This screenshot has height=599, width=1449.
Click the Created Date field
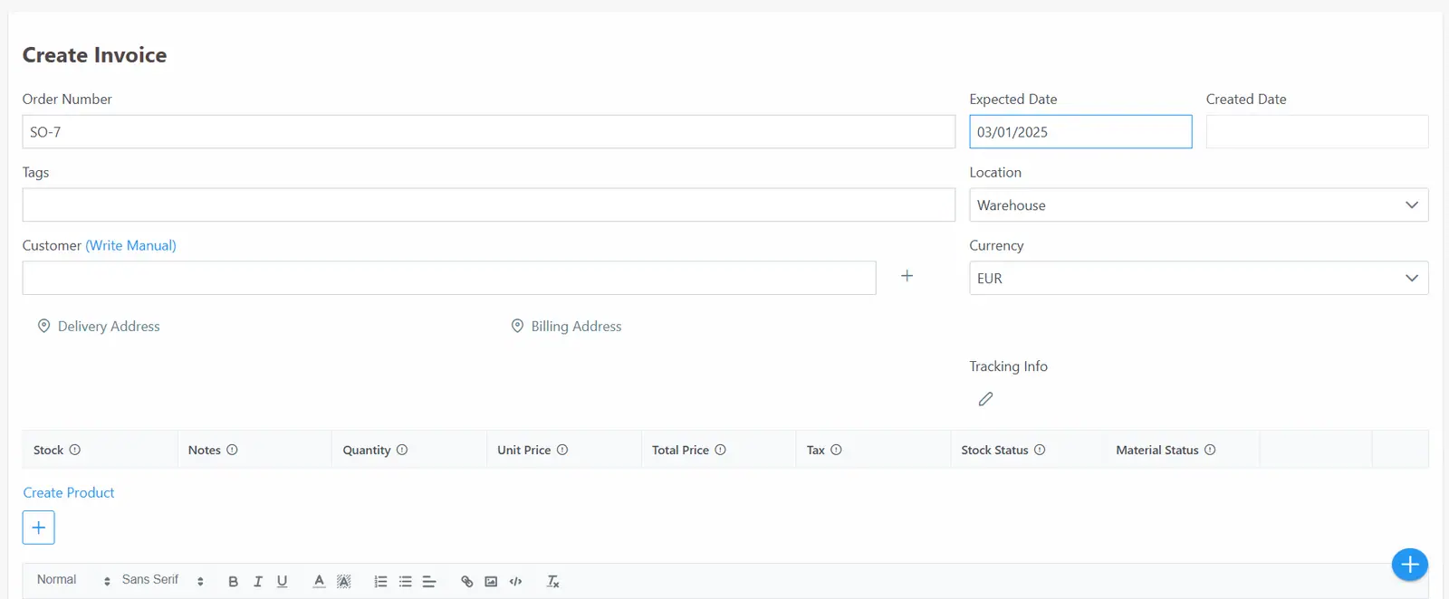tap(1317, 132)
